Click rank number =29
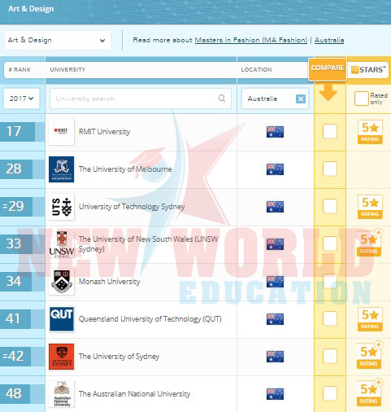Screen dimensions: 391x412 tap(13, 206)
